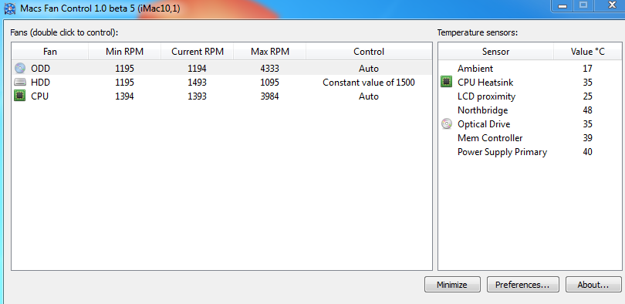Select the ODD fan name
625x304 pixels.
pyautogui.click(x=41, y=69)
